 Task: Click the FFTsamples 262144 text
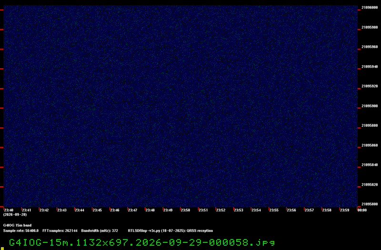click(60, 230)
